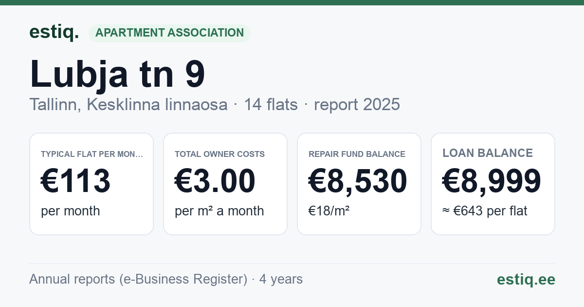The width and height of the screenshot is (584, 307).
Task: Click Annual reports (e-Business Register) text
Action: [x=138, y=279]
